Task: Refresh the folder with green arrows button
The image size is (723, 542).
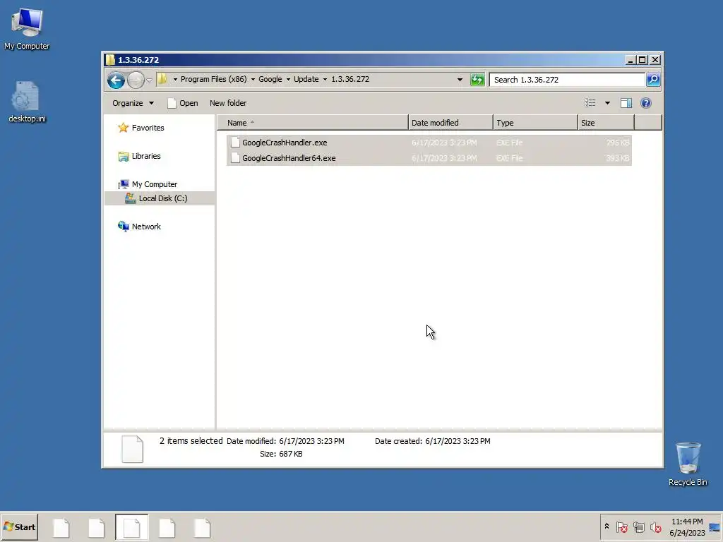Action: (x=477, y=80)
